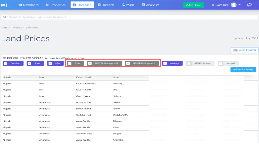The width and height of the screenshot is (259, 145).
Task: Click the Orji area cell
Action: pyautogui.click(x=115, y=90)
